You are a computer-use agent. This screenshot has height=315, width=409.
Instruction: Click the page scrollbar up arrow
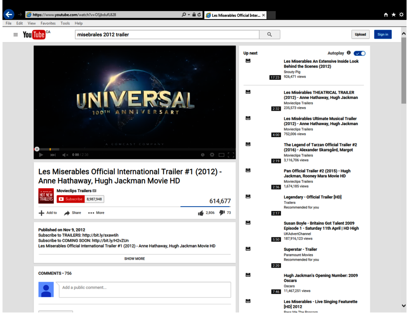pyautogui.click(x=403, y=33)
